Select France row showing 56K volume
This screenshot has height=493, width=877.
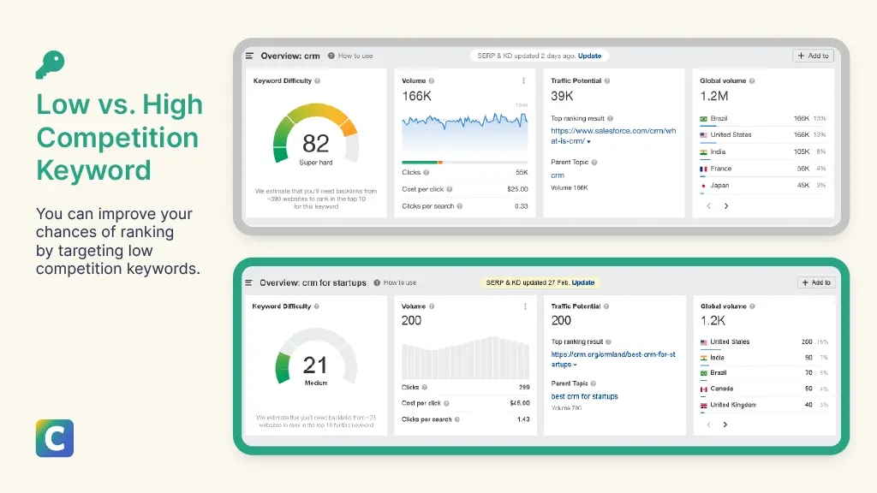tap(763, 169)
